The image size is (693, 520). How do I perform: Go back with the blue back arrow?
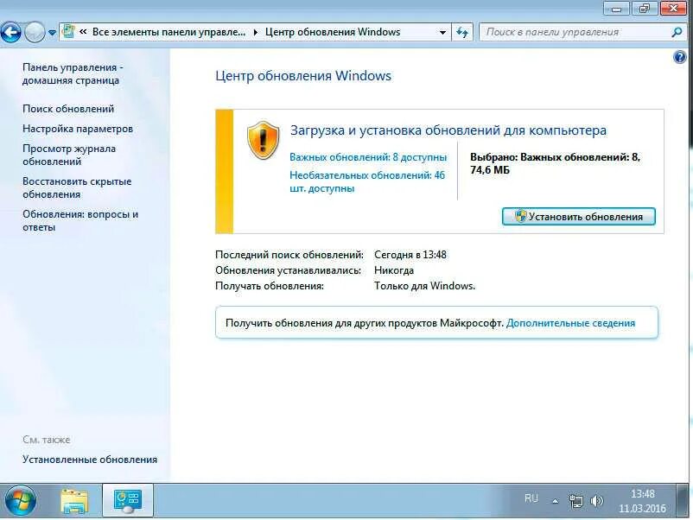coord(10,32)
